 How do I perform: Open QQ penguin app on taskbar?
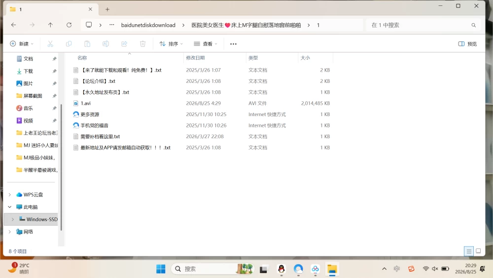(x=282, y=269)
